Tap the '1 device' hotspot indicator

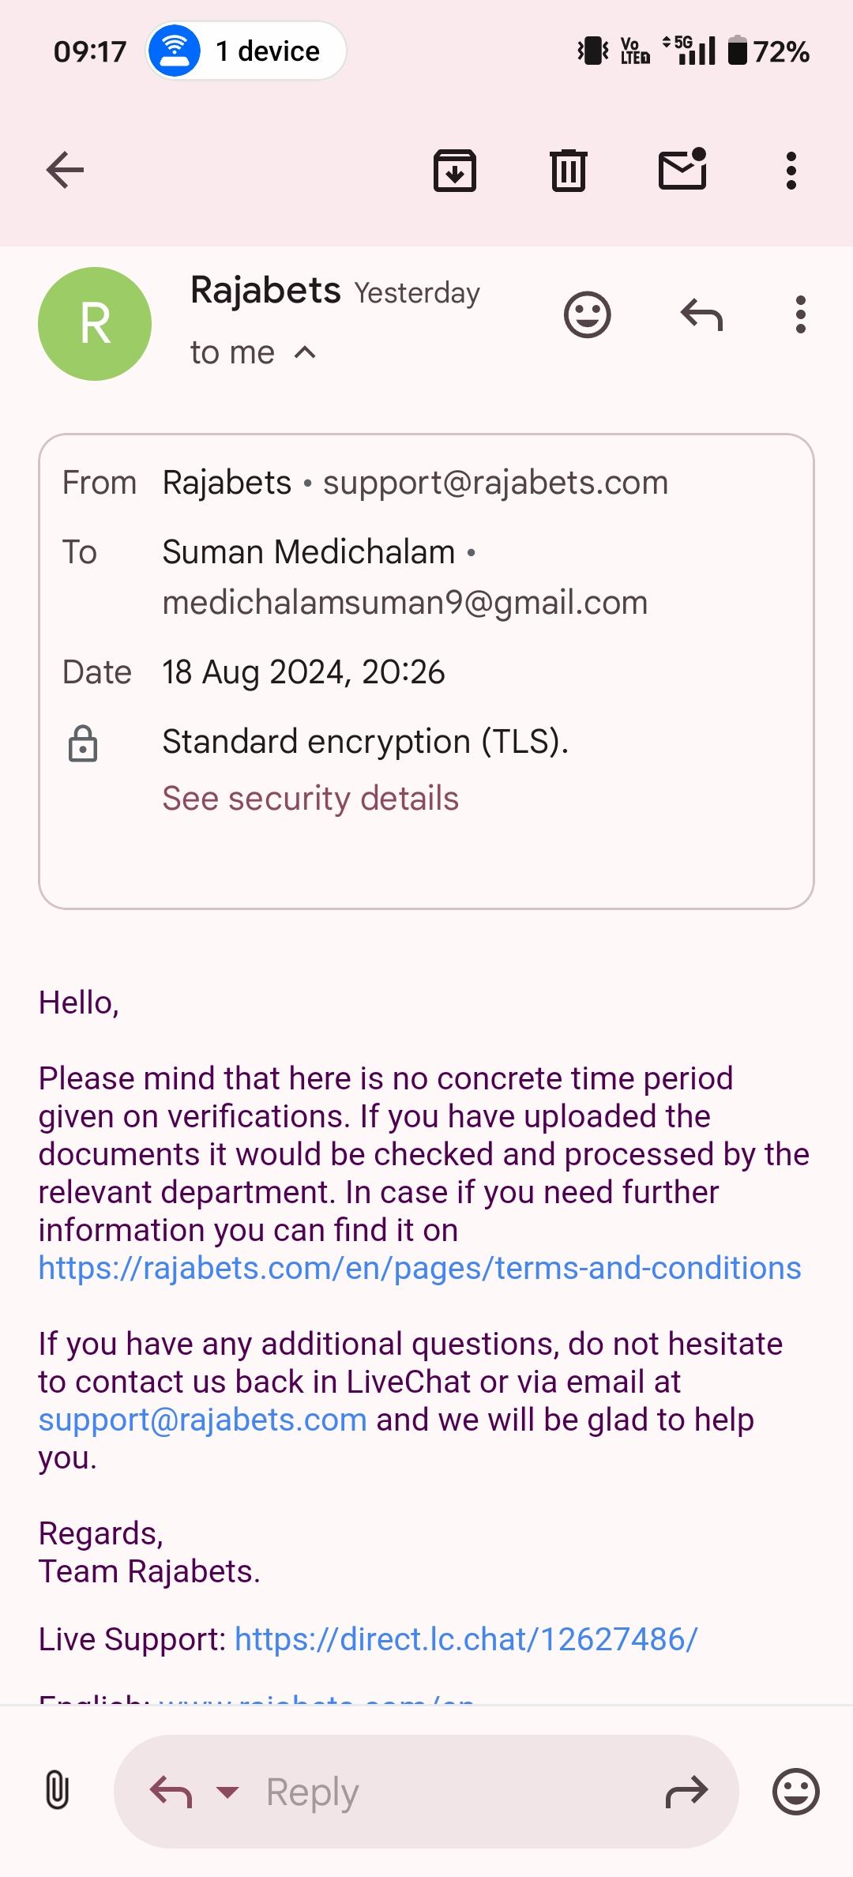[x=246, y=51]
